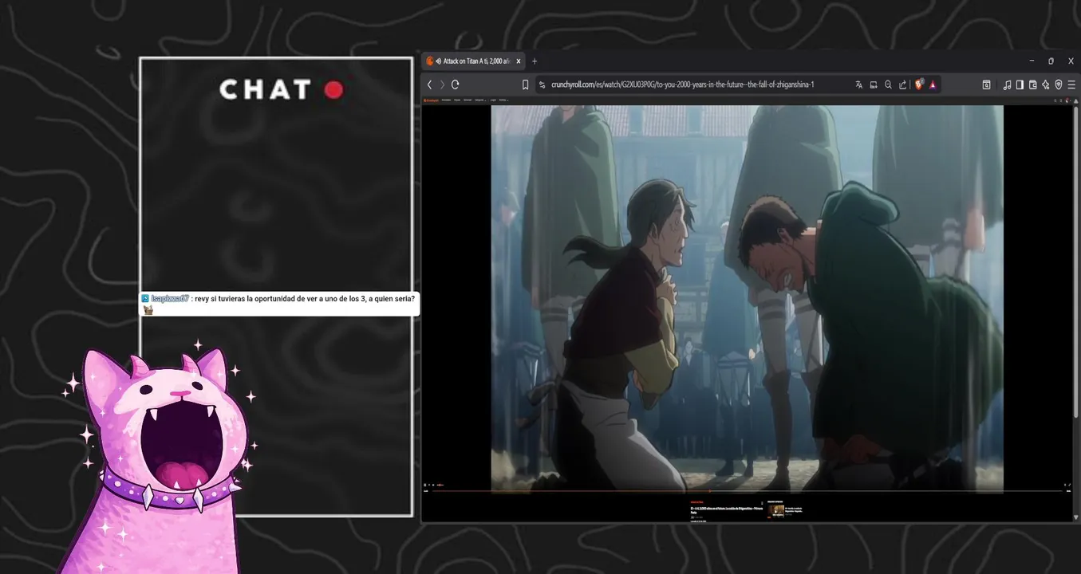Image resolution: width=1081 pixels, height=574 pixels.
Task: Click the play/pause control in player
Action: (x=425, y=485)
